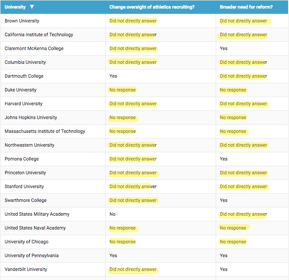
Task: Click Caltech's oversight 'Did not directly answer'
Action: tap(133, 35)
